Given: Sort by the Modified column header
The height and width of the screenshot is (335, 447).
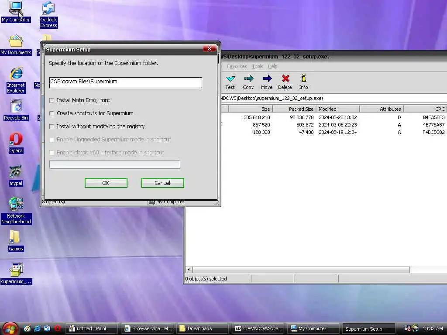Looking at the screenshot, I should coord(338,109).
